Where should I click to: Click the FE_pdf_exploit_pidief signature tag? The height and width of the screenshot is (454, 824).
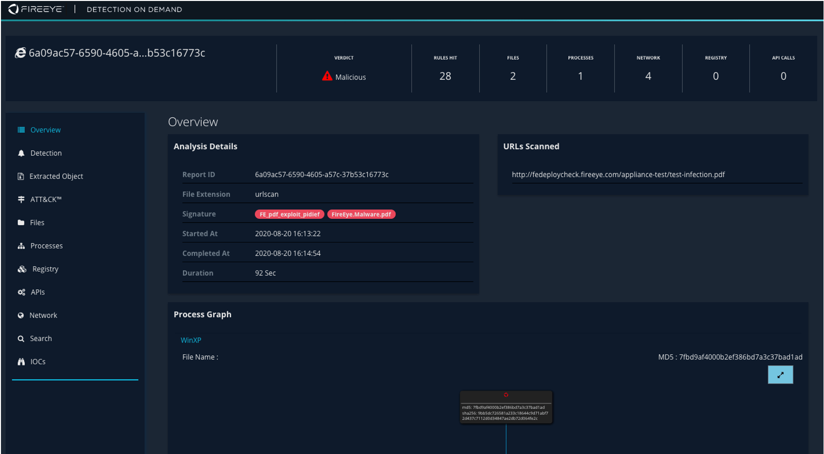[290, 214]
